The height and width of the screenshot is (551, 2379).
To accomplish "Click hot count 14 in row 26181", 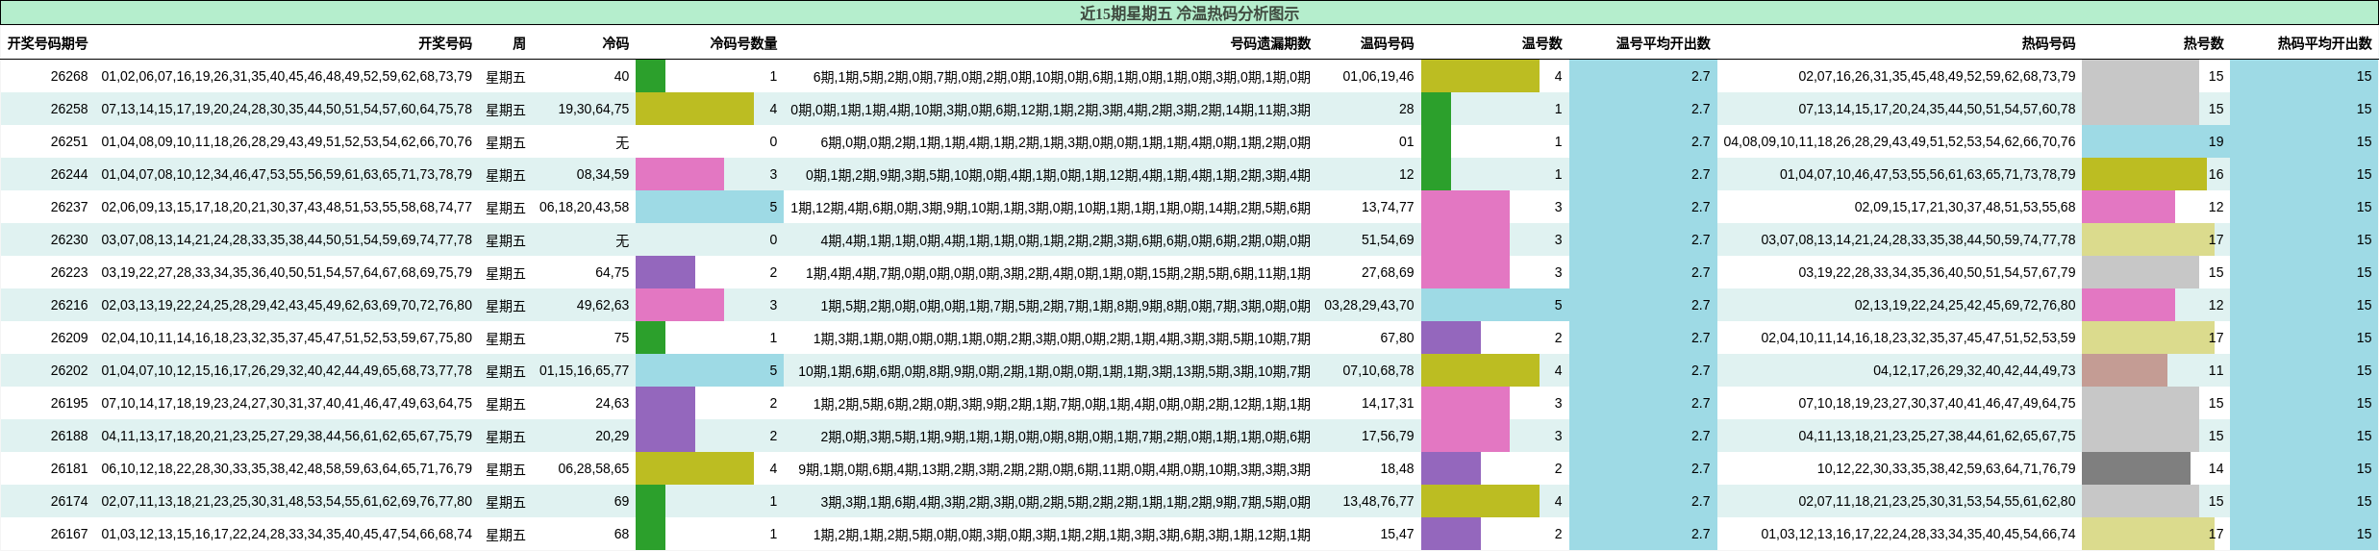I will pyautogui.click(x=2216, y=468).
